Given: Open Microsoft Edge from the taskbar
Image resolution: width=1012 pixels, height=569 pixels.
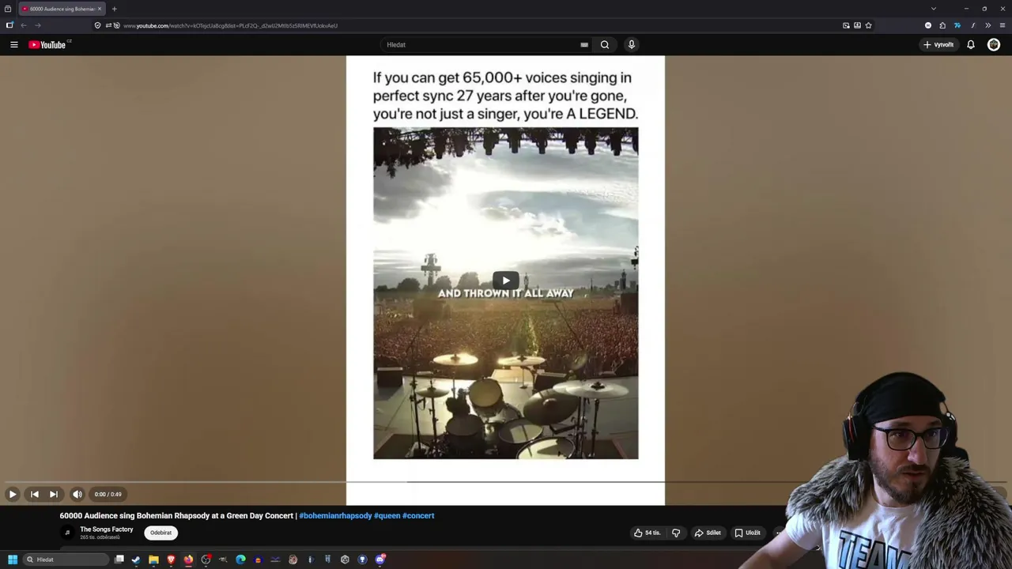Looking at the screenshot, I should [240, 560].
